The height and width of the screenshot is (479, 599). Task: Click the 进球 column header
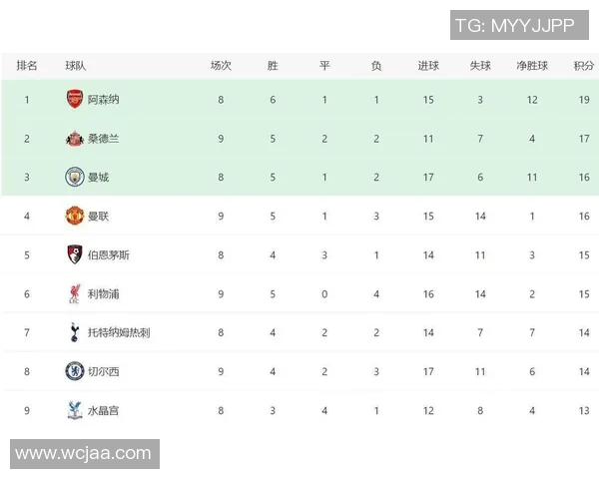pos(428,66)
